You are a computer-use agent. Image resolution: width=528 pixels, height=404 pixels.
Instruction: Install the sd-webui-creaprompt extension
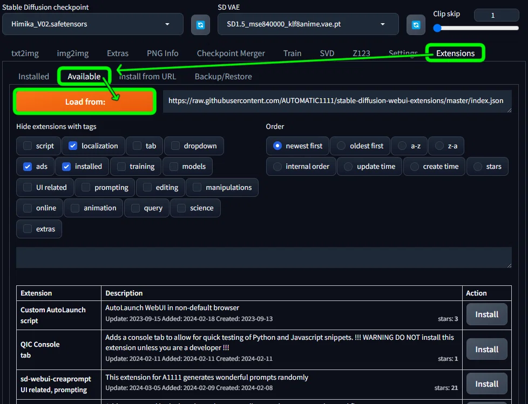coord(486,384)
